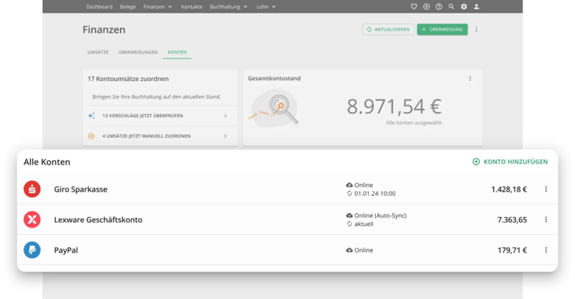Click the PayPal account logo
Viewport: 575px width, 299px height.
click(32, 250)
